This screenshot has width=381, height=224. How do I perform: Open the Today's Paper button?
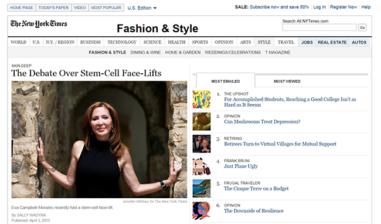(53, 8)
